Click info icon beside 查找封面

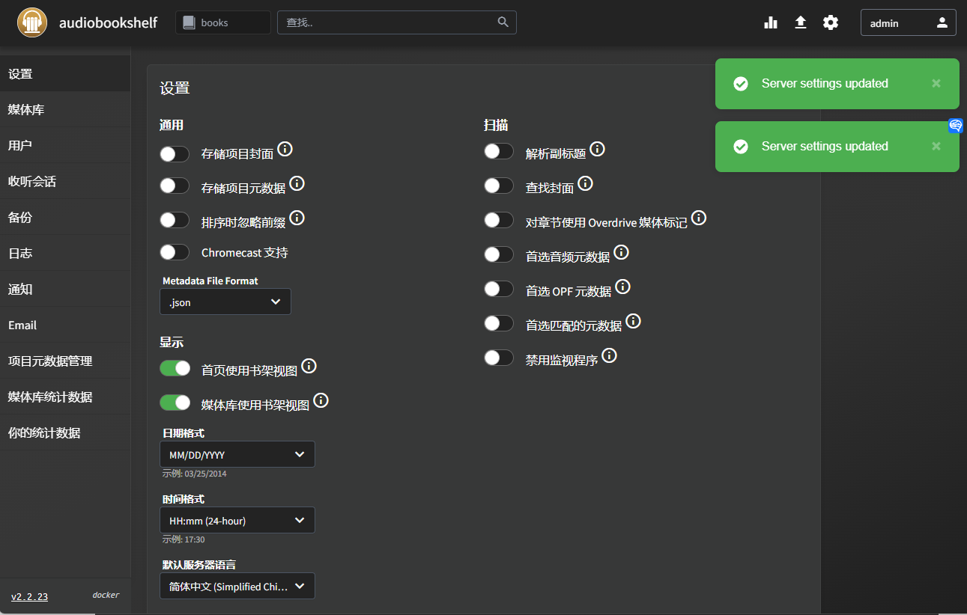pos(586,183)
